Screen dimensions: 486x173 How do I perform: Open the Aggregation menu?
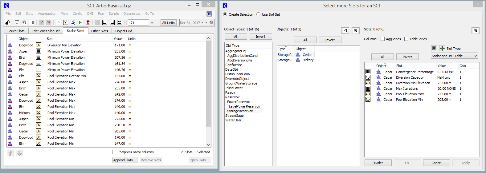[x=47, y=14]
